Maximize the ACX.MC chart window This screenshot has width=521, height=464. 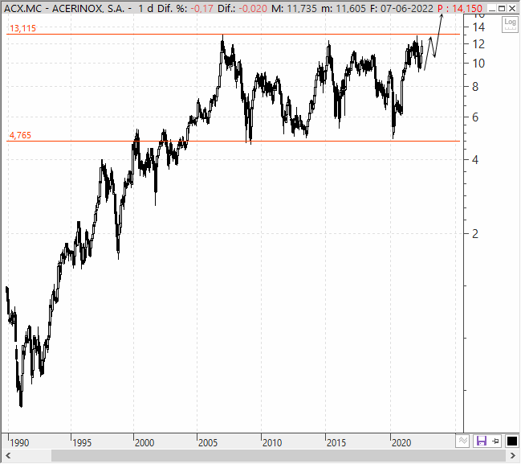[x=502, y=8]
